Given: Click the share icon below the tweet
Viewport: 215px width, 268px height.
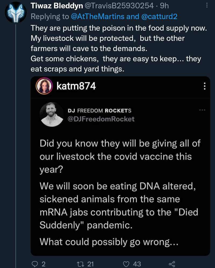Looking at the screenshot, I should tap(172, 264).
